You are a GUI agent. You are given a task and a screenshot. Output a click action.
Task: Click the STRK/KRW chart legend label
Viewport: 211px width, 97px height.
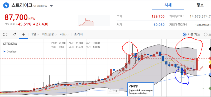tap(10, 44)
